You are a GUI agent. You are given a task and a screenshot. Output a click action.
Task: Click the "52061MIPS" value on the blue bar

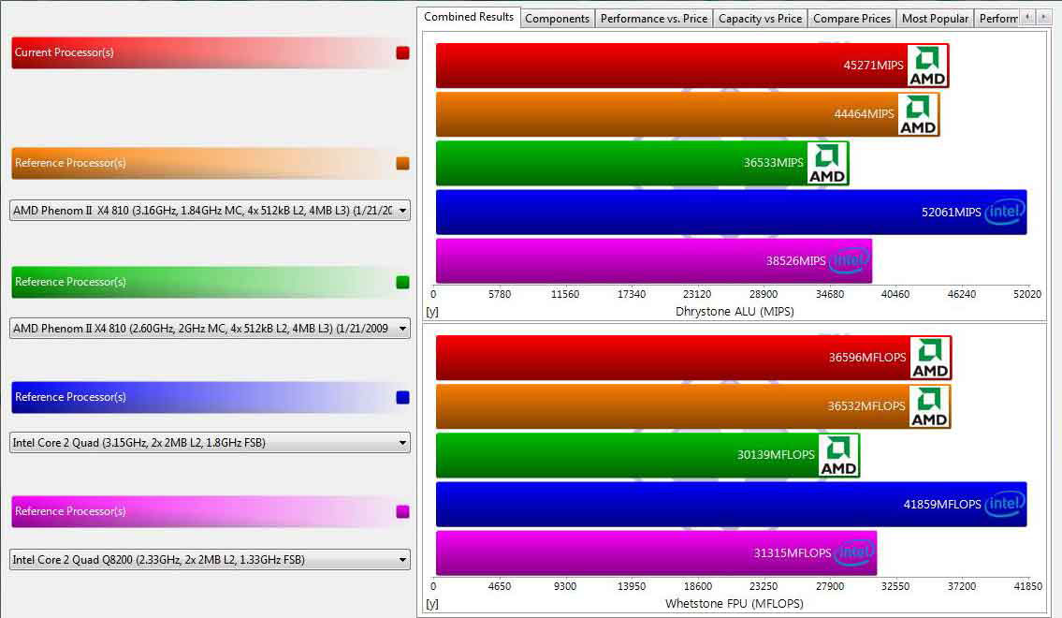951,213
